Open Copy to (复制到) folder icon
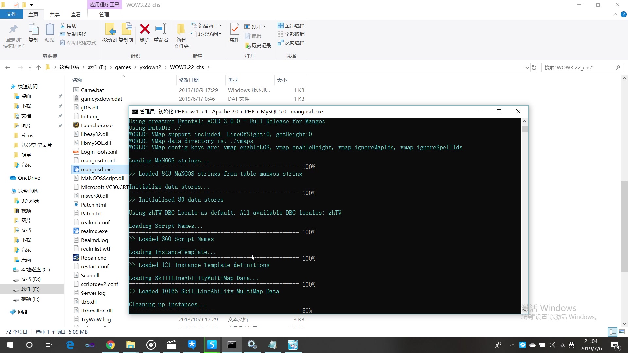 point(126,29)
